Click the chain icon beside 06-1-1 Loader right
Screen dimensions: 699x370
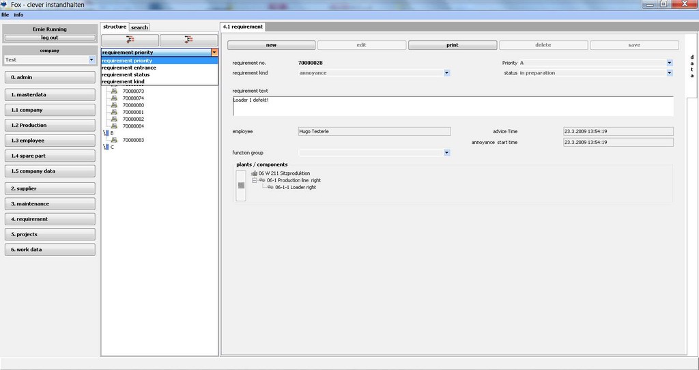[270, 187]
